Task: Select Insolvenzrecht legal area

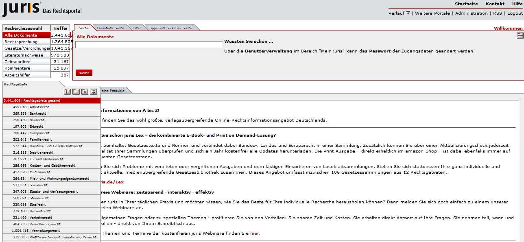Action: [x=51, y=153]
